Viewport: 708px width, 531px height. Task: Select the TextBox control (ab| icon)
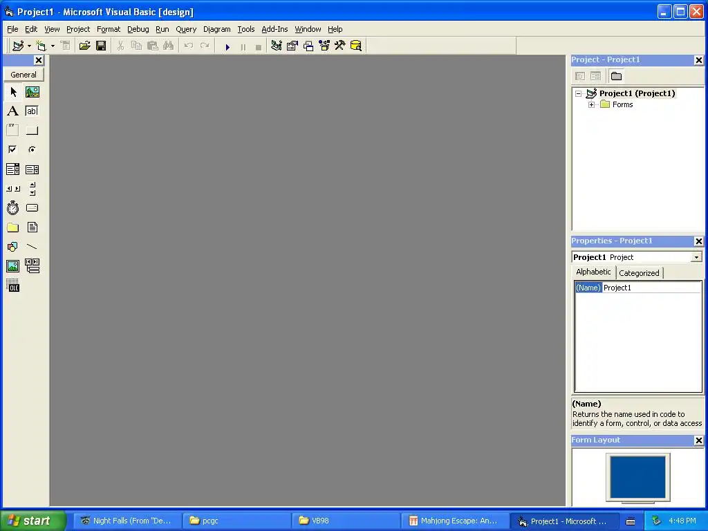tap(32, 111)
